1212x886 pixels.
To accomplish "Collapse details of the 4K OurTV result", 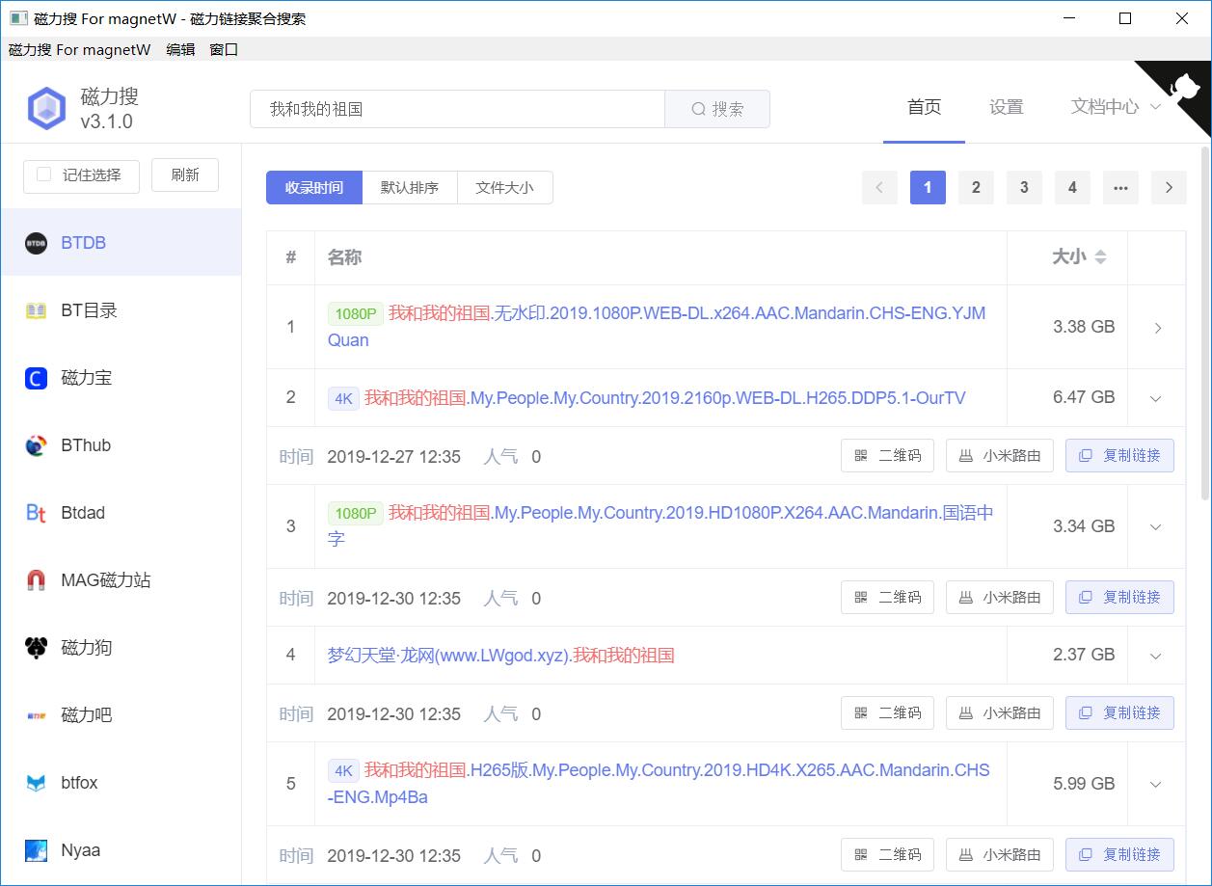I will (1154, 397).
